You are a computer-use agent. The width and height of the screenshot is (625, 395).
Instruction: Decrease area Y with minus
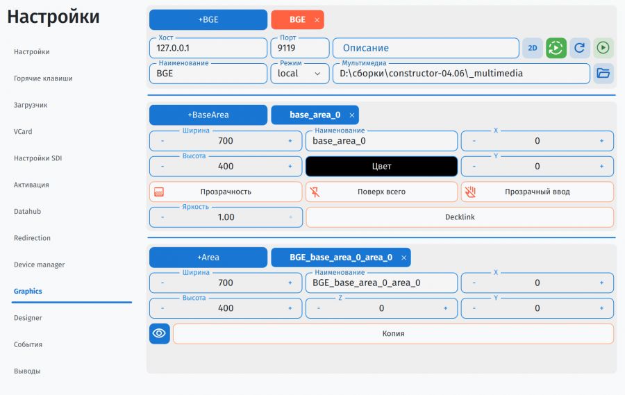tap(474, 308)
